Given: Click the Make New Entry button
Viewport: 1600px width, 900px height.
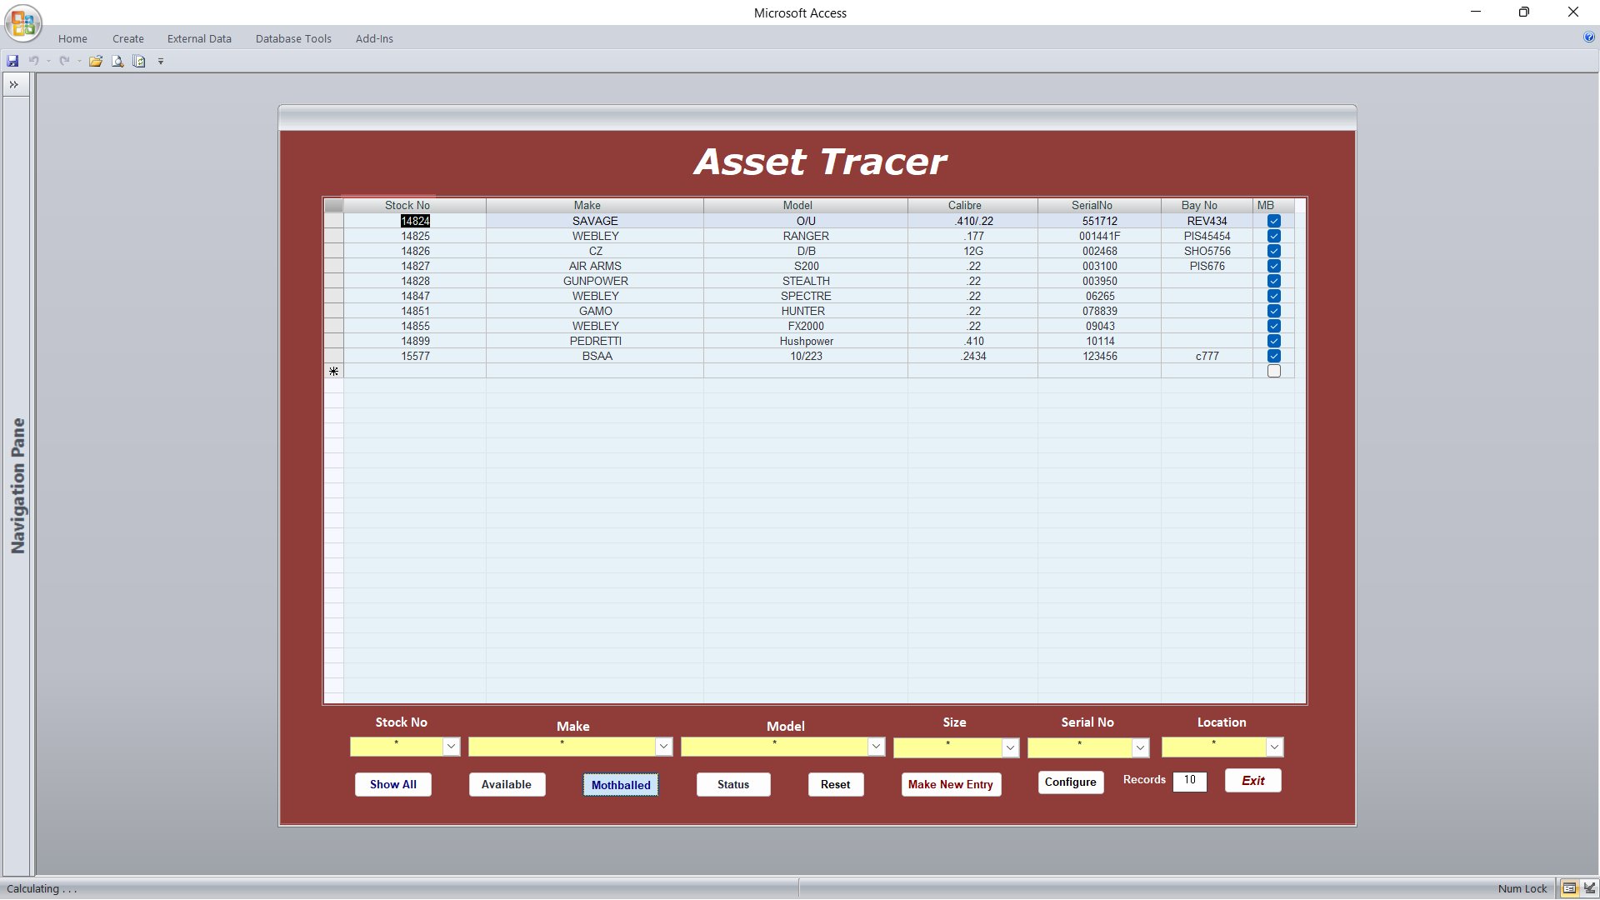Looking at the screenshot, I should tap(950, 784).
